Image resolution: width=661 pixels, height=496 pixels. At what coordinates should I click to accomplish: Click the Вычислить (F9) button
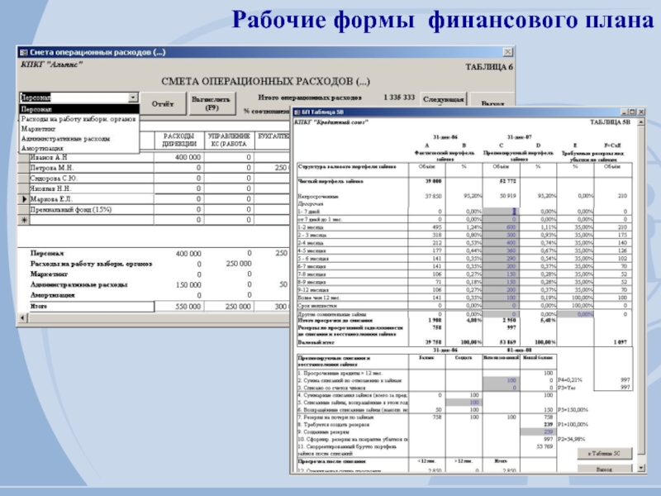211,104
